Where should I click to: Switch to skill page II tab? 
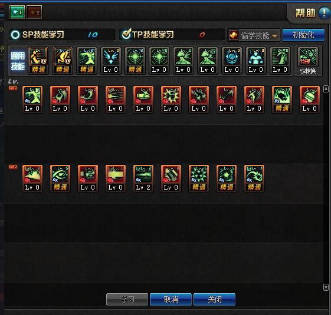(34, 12)
